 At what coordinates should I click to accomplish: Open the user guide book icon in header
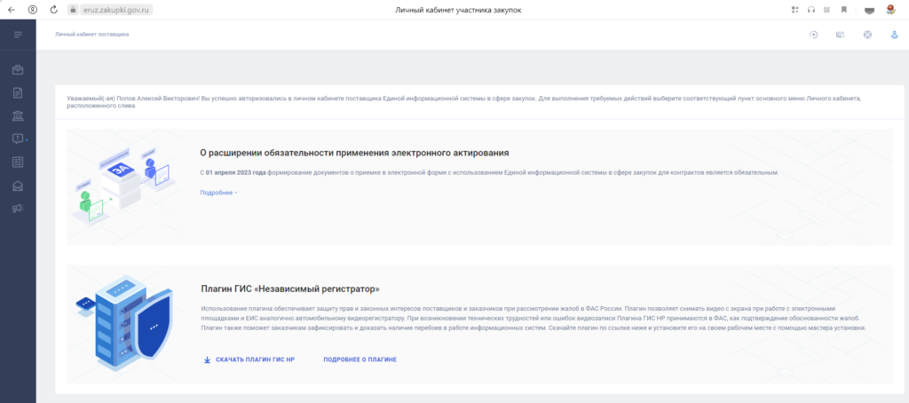(x=840, y=35)
